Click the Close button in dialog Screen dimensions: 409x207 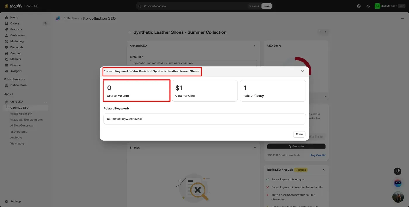pyautogui.click(x=299, y=134)
